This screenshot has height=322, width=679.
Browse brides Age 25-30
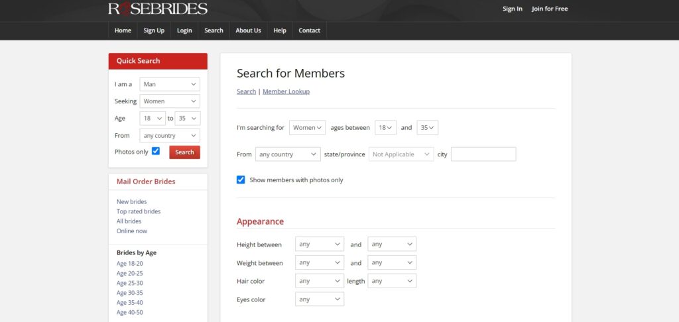click(130, 283)
